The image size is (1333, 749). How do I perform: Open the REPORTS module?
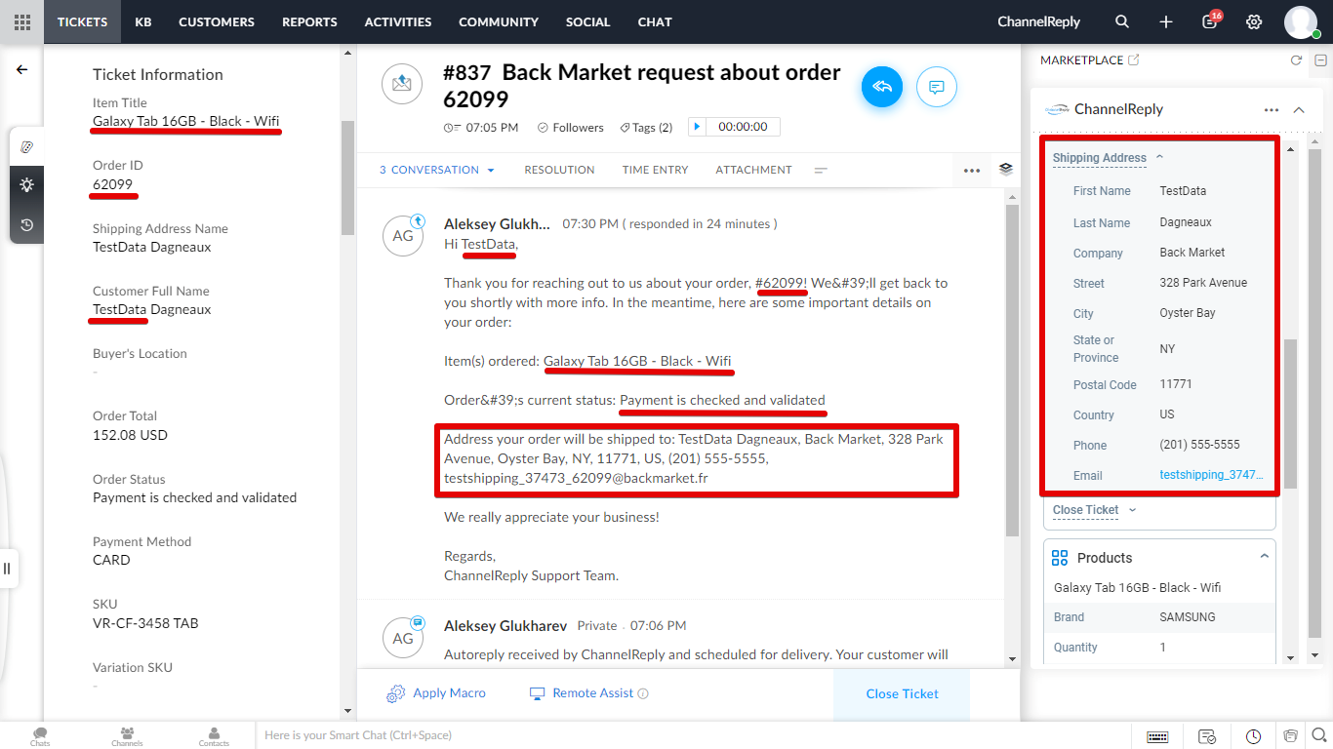[309, 21]
